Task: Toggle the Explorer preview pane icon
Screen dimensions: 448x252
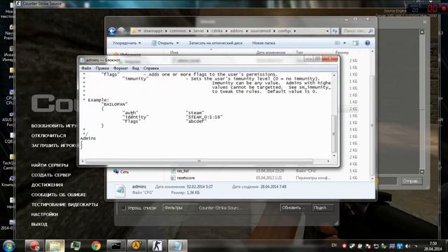Action: [x=356, y=43]
